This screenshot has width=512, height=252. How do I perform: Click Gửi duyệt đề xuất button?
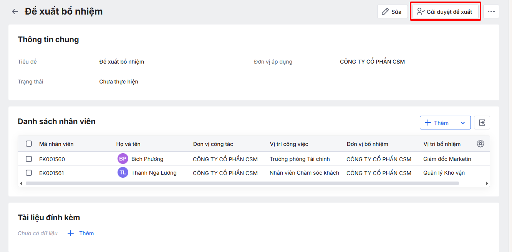445,11
